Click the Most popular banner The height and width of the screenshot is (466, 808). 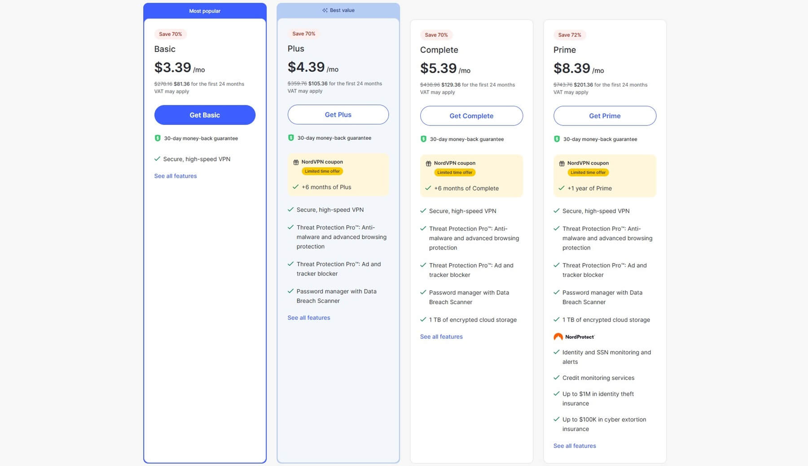point(205,11)
